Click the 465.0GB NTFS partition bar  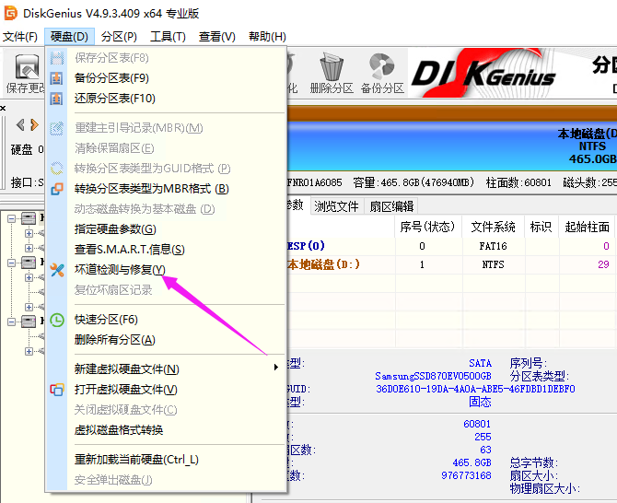(x=452, y=146)
